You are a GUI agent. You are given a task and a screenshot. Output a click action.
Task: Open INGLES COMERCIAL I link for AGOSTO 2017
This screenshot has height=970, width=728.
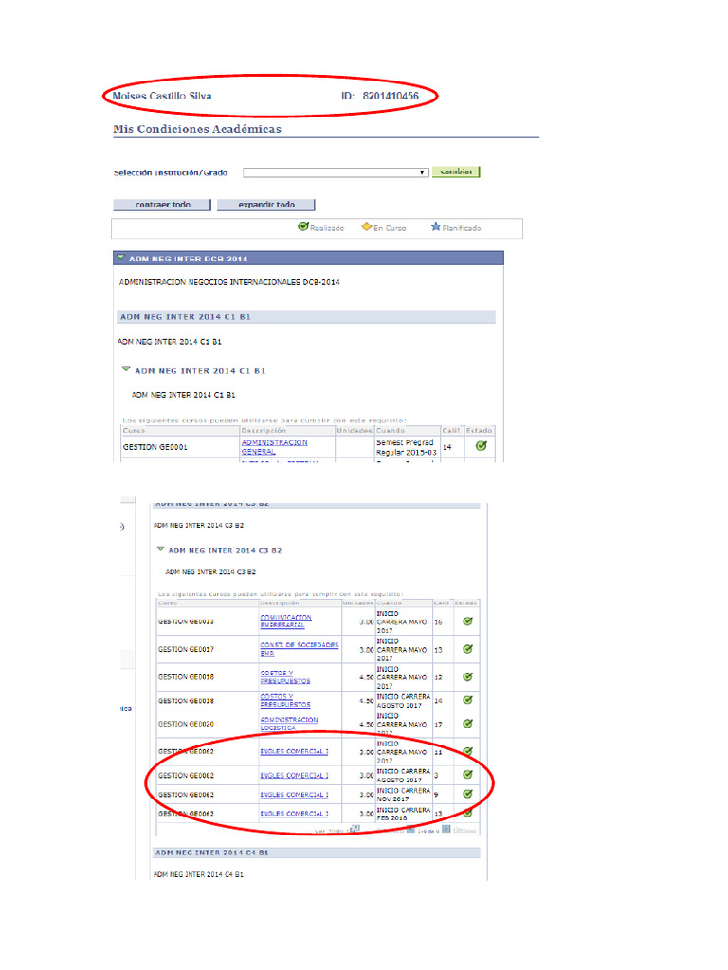coord(294,775)
